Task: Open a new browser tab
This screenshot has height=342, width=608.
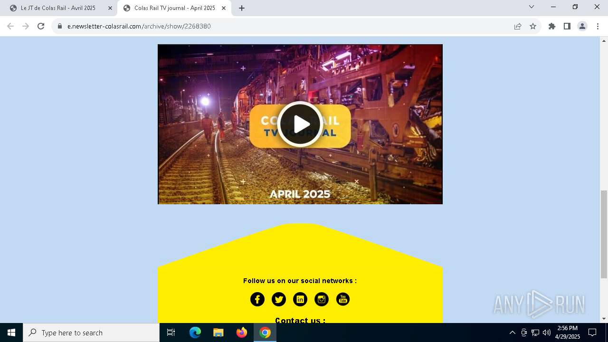Action: point(242,8)
